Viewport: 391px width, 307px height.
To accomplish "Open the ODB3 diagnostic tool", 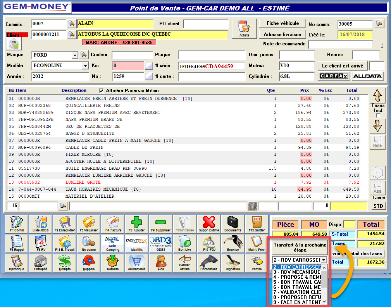I will 160,243.
